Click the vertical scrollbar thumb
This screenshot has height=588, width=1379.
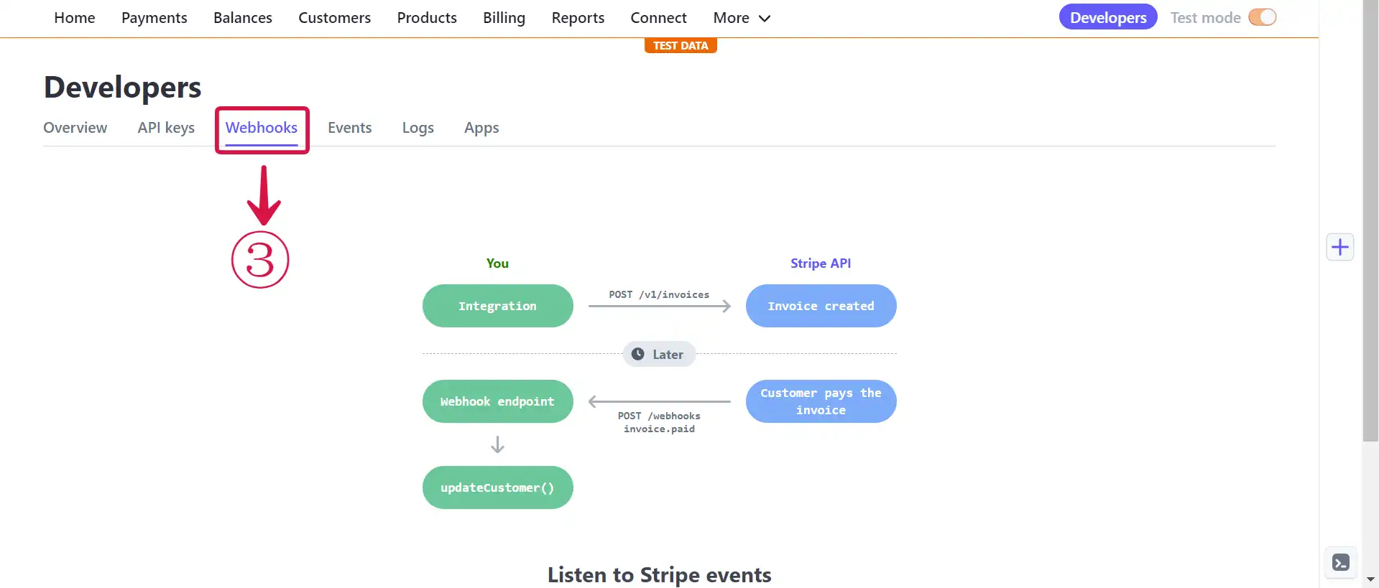tap(1370, 220)
